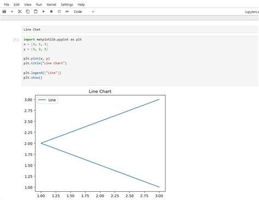This screenshot has width=259, height=200.
Task: Click x-axis tick label 1.00
Action: coord(41,196)
